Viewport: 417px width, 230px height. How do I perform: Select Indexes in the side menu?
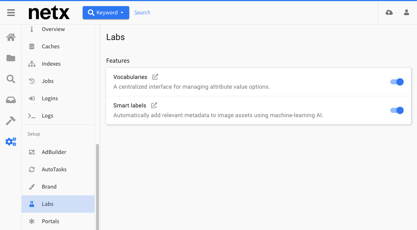pos(58,64)
